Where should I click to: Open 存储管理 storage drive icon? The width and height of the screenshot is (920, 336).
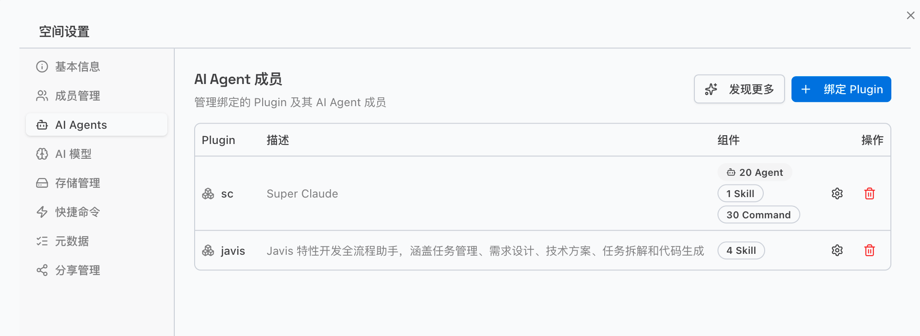click(x=42, y=183)
